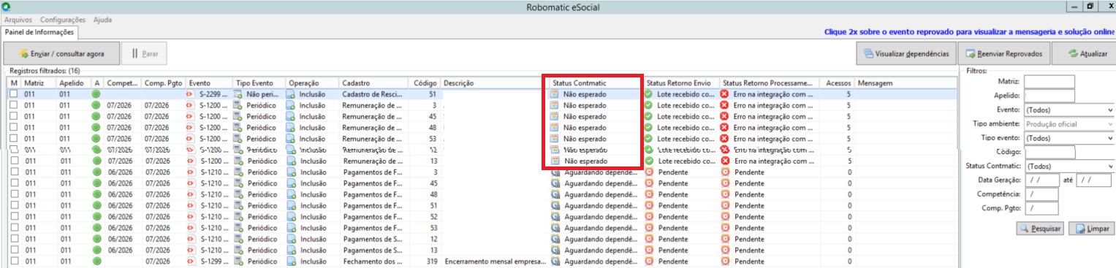Tick the checkbox for S-1200 code 3 row

coord(13,105)
